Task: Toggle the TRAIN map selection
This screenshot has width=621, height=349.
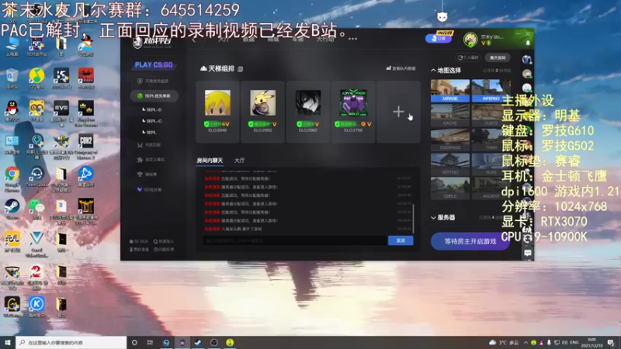Action: (491, 140)
